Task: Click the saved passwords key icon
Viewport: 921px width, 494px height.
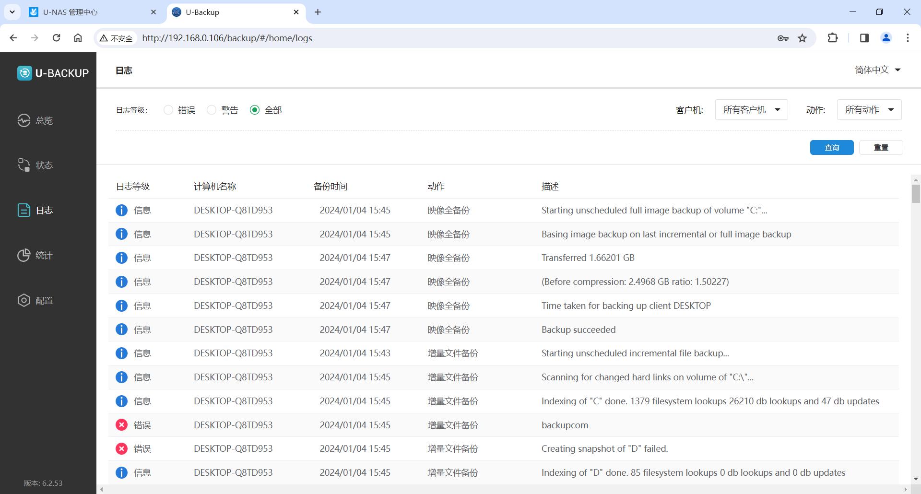Action: coord(783,38)
